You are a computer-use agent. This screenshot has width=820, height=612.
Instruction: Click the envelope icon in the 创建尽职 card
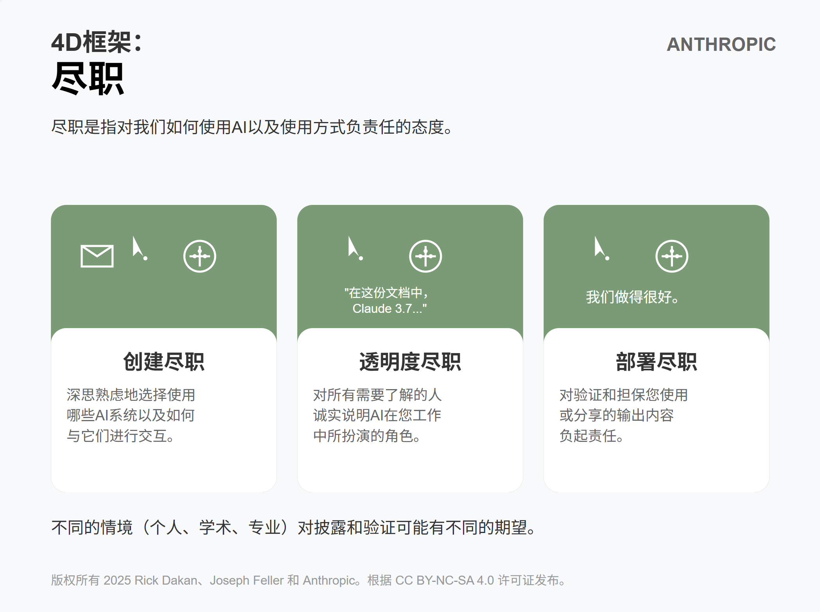(x=96, y=256)
